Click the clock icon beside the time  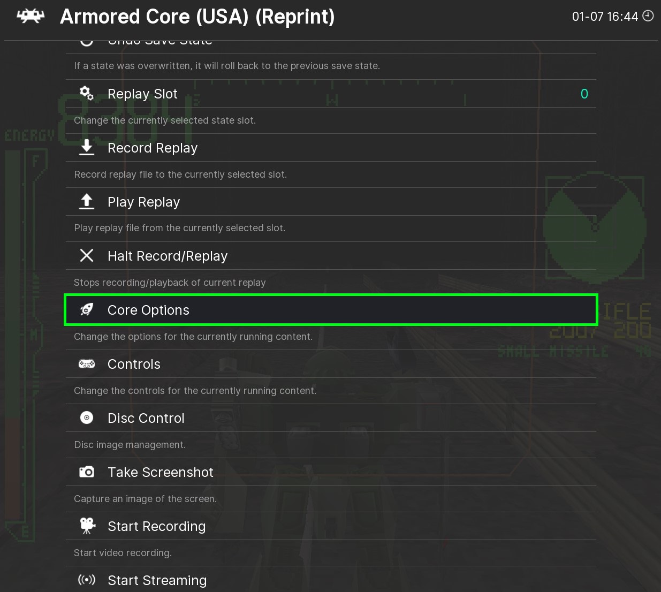click(648, 16)
